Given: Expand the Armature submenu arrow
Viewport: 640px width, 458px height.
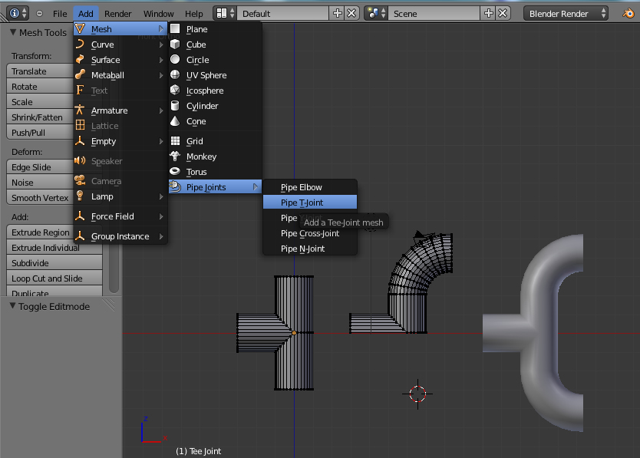Looking at the screenshot, I should tap(161, 110).
